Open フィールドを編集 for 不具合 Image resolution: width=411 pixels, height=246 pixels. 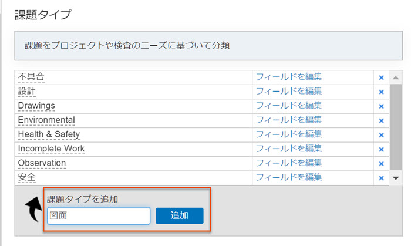tap(289, 77)
